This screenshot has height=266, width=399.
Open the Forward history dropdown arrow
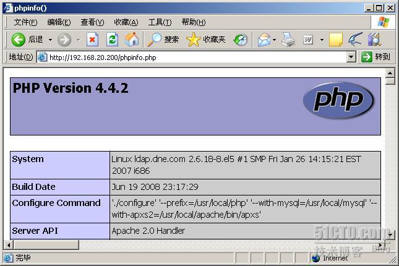[79, 40]
